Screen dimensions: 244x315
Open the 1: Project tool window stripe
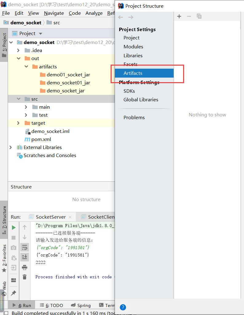[x=4, y=45]
